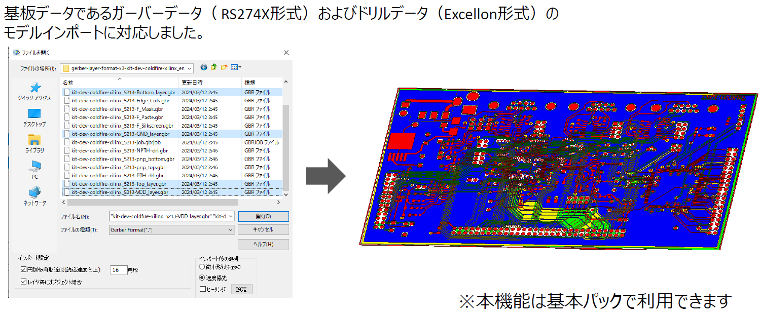The width and height of the screenshot is (759, 315).
Task: Click the 開く(O) button
Action: [x=263, y=216]
